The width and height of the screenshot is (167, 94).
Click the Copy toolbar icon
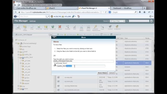click(x=32, y=27)
